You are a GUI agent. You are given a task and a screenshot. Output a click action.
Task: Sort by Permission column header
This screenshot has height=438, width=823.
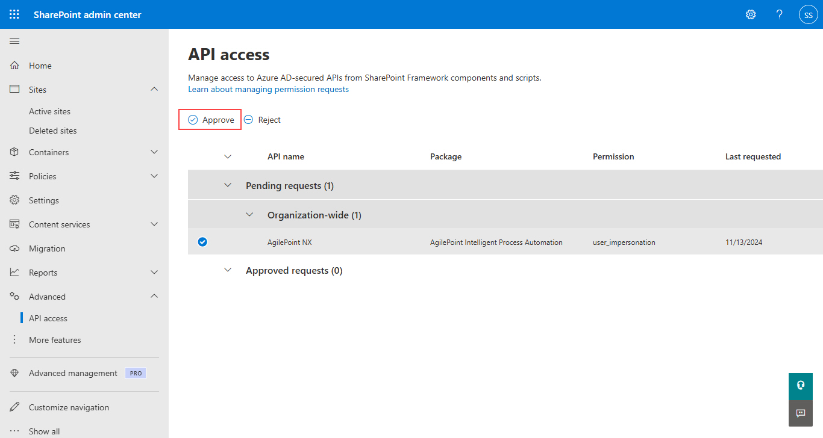tap(613, 156)
